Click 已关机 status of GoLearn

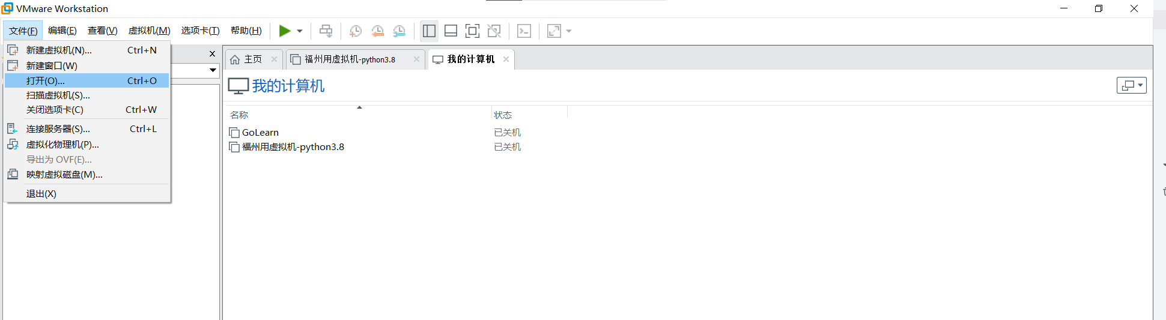tap(507, 133)
